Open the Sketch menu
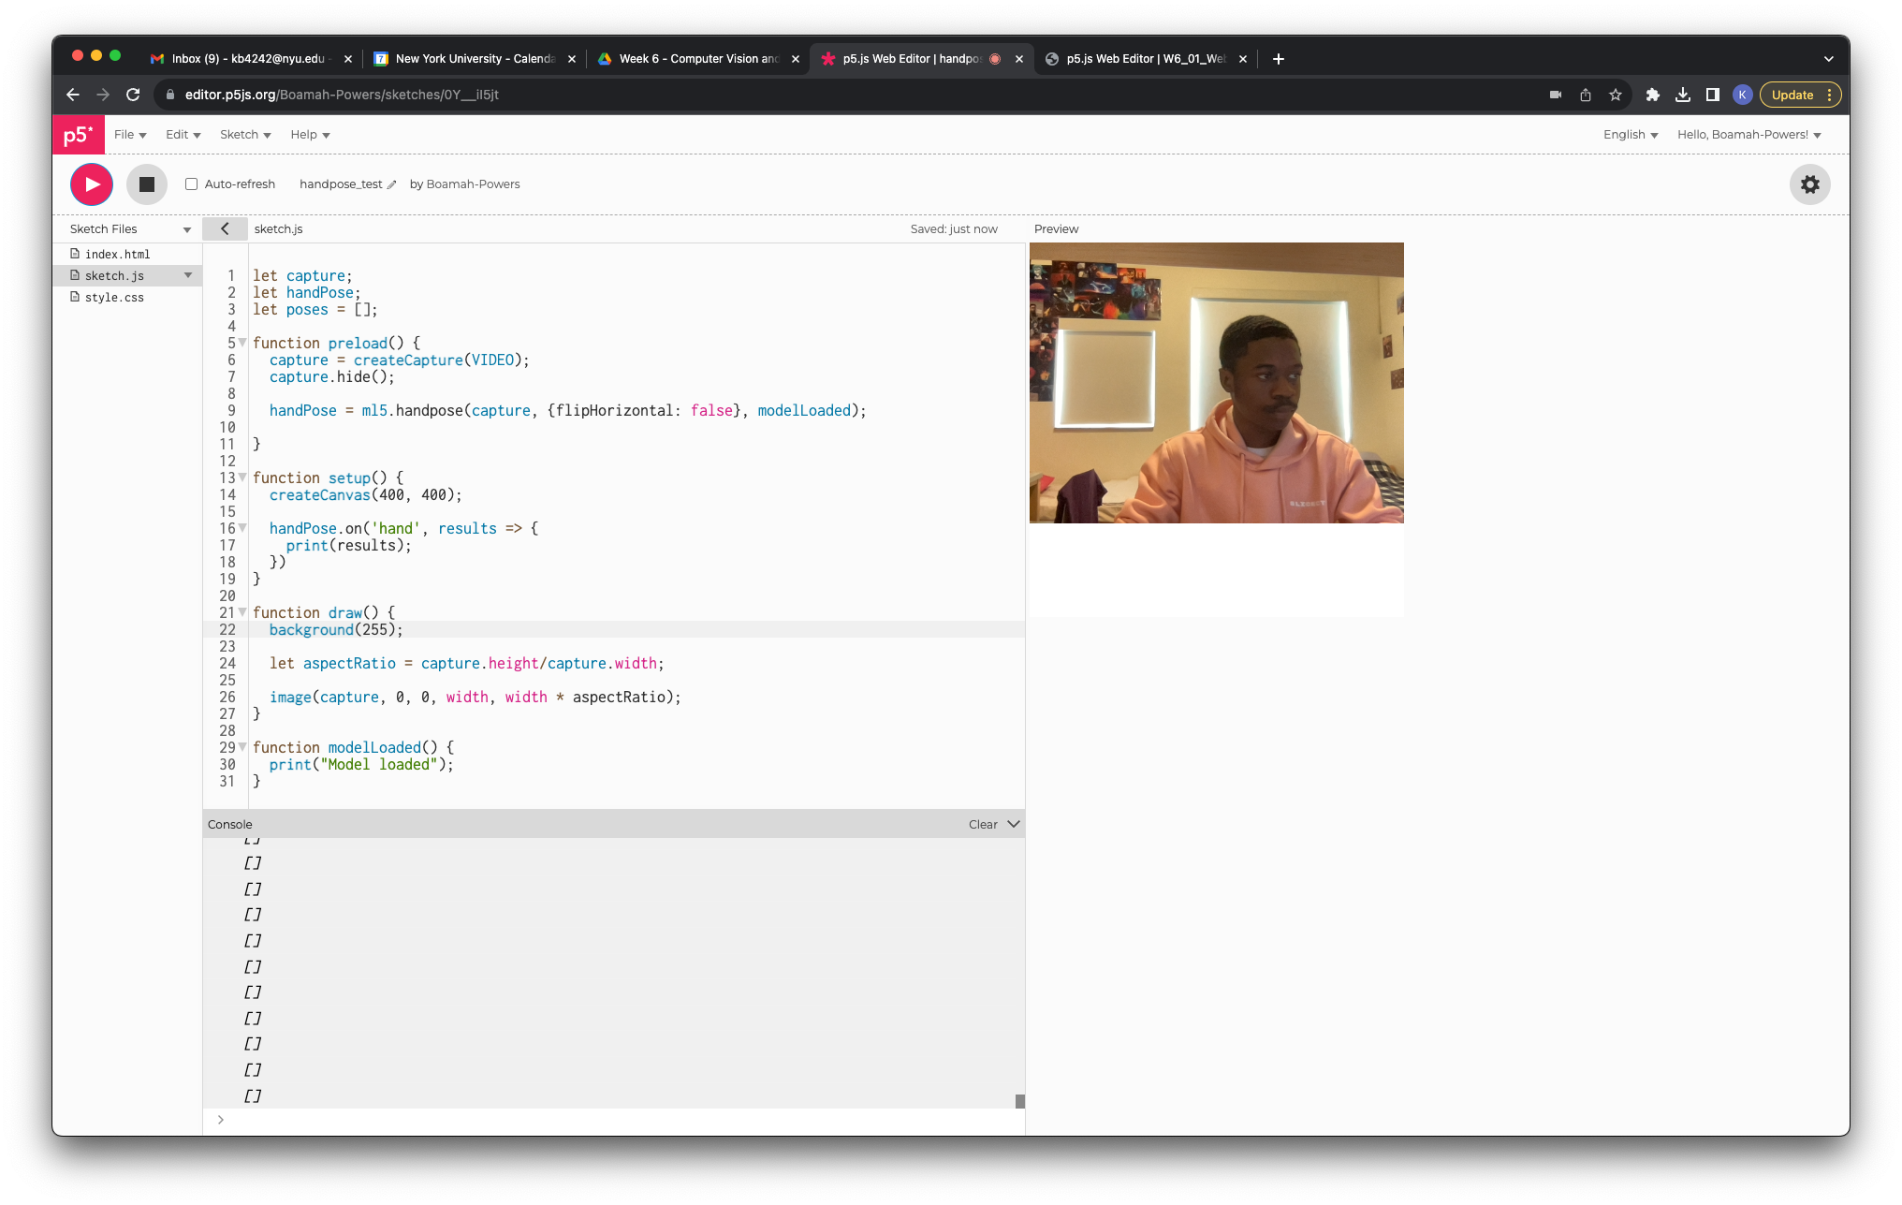The width and height of the screenshot is (1902, 1205). 245,135
